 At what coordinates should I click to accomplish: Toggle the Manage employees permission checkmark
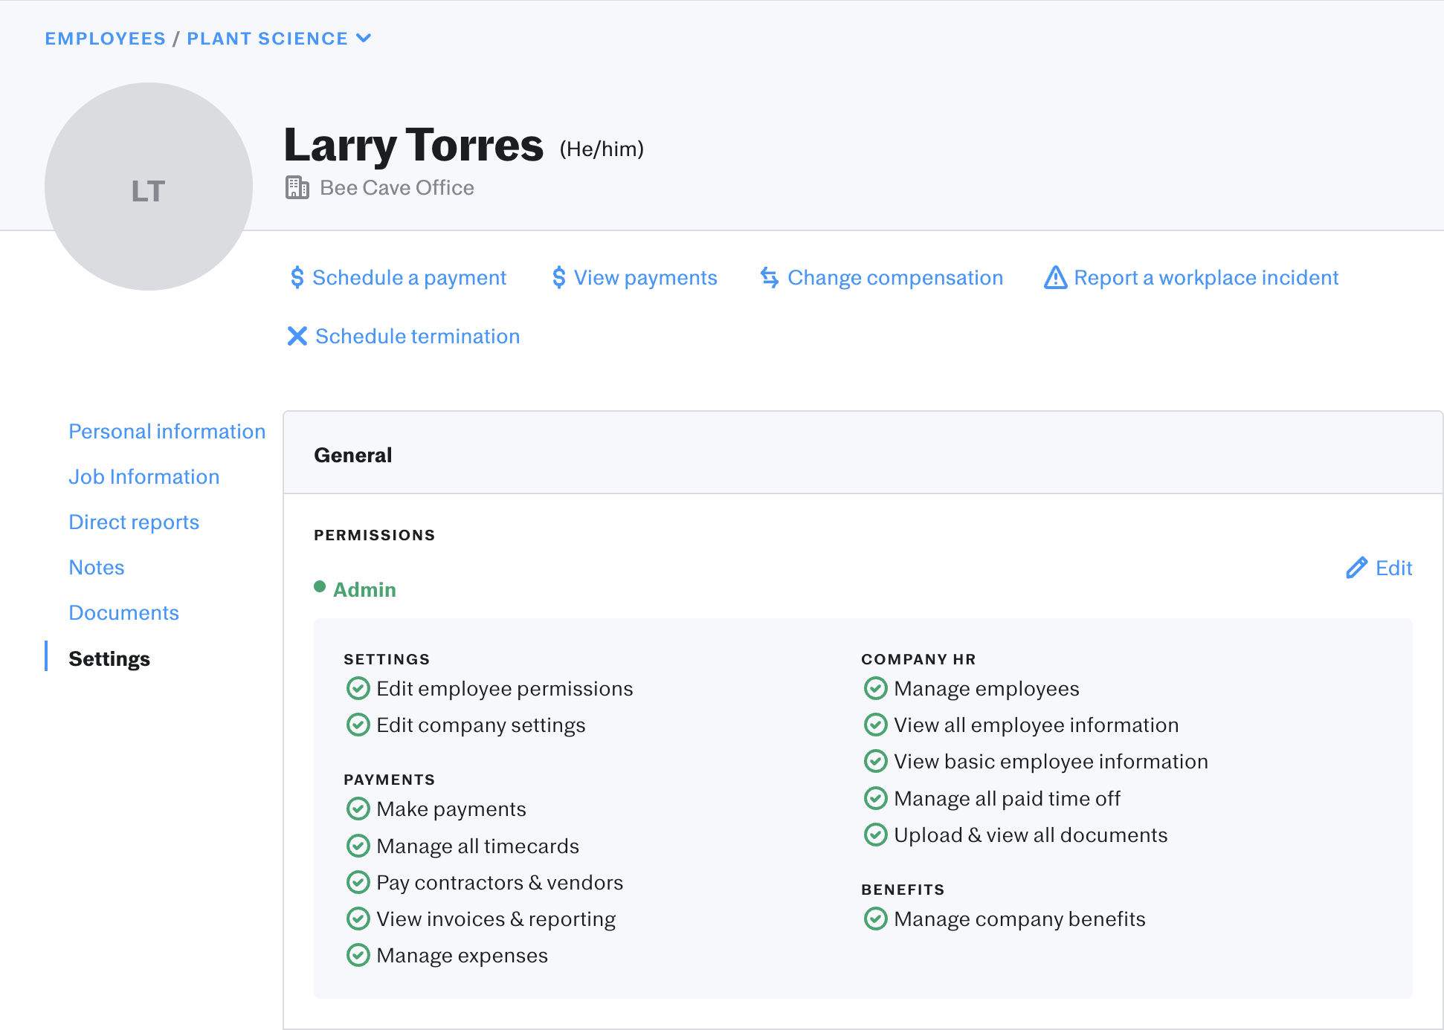(x=875, y=688)
